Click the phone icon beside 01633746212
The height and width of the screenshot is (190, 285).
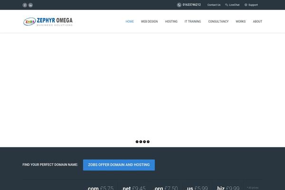click(x=179, y=5)
